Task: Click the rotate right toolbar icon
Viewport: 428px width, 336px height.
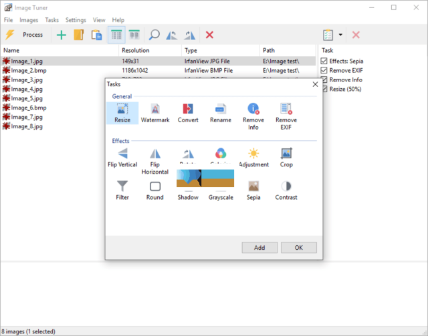Action: (190, 35)
